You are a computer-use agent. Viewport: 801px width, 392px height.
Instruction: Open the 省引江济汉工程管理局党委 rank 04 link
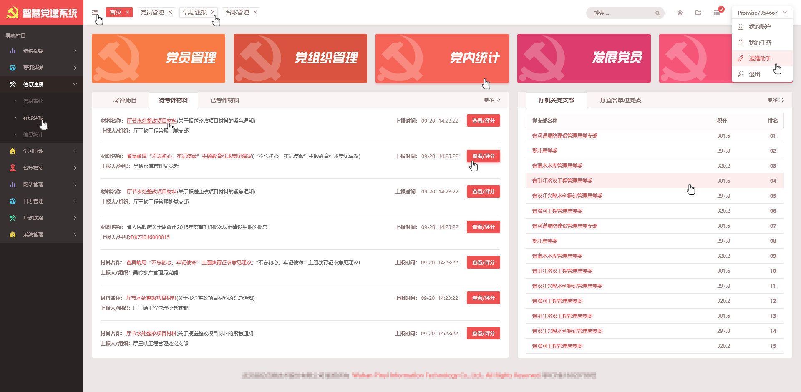click(562, 181)
